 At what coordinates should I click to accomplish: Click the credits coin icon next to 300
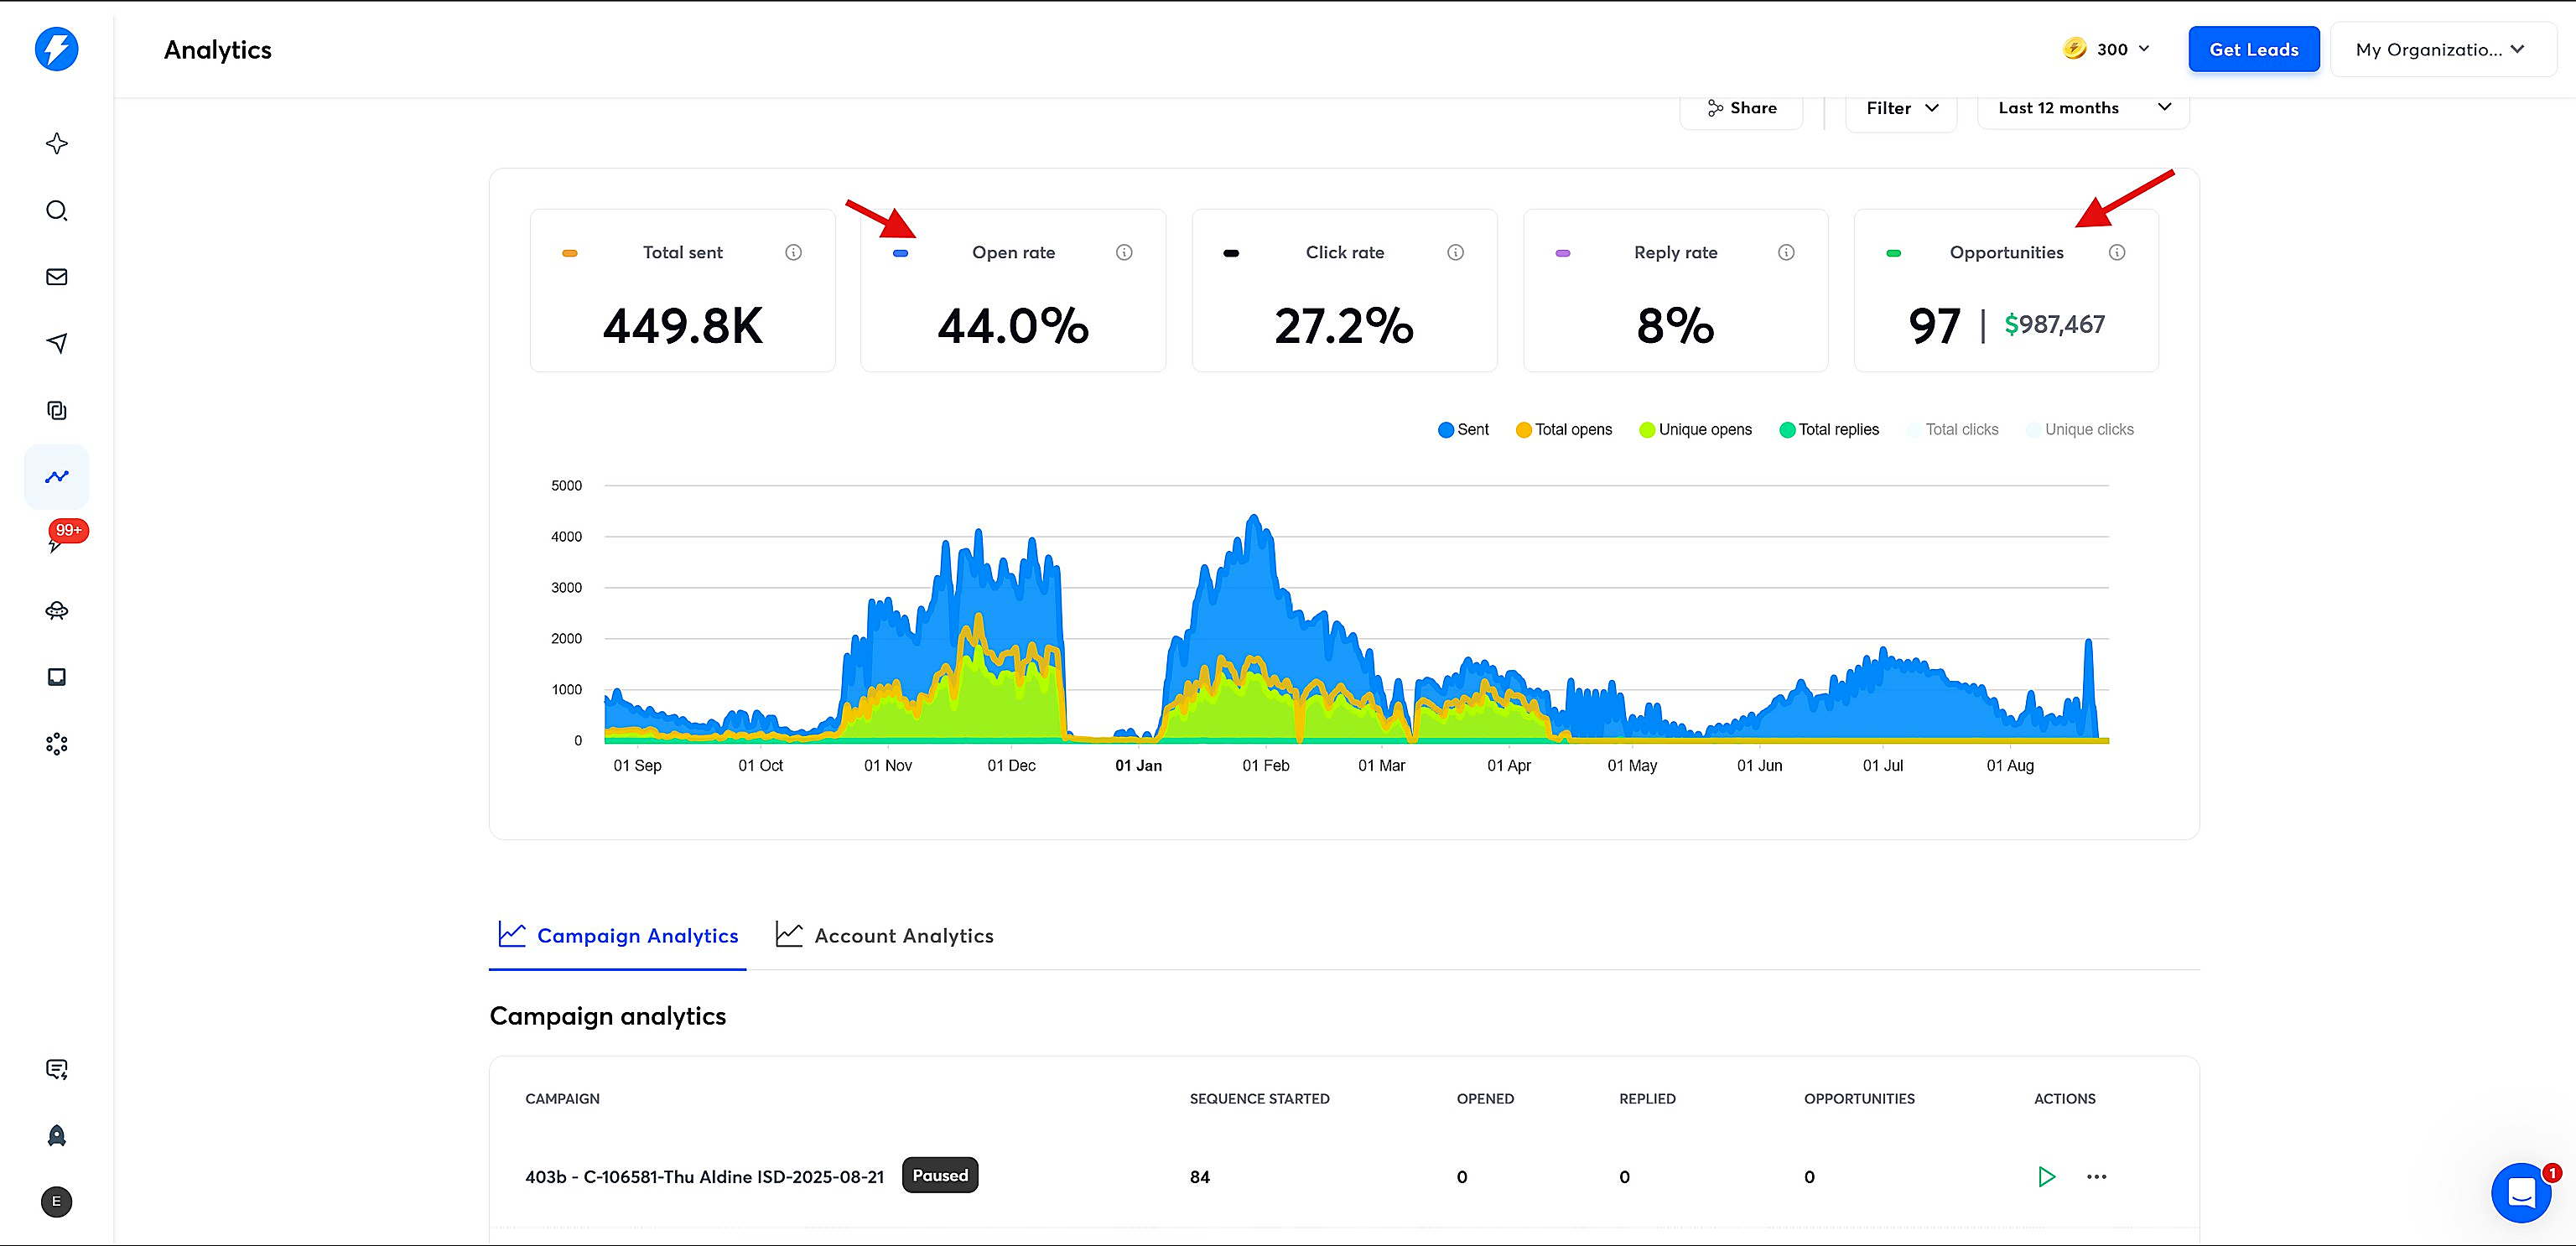[x=2074, y=49]
